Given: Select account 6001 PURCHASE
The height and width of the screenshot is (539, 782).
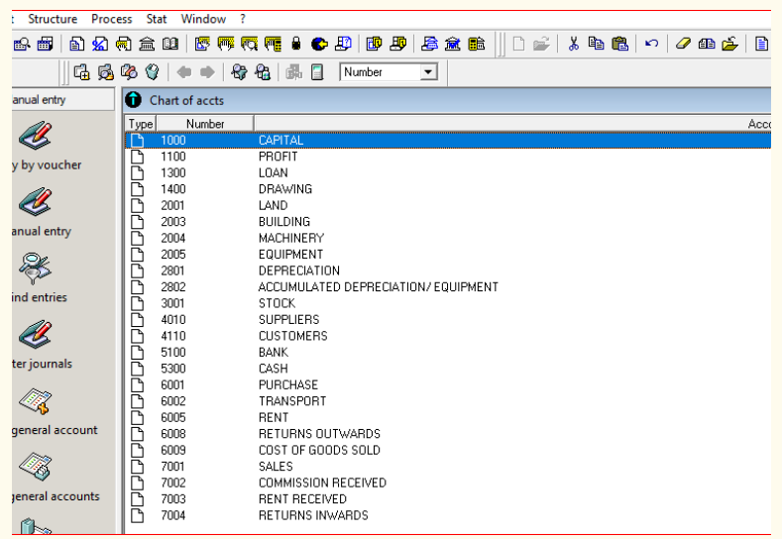Looking at the screenshot, I should click(447, 384).
